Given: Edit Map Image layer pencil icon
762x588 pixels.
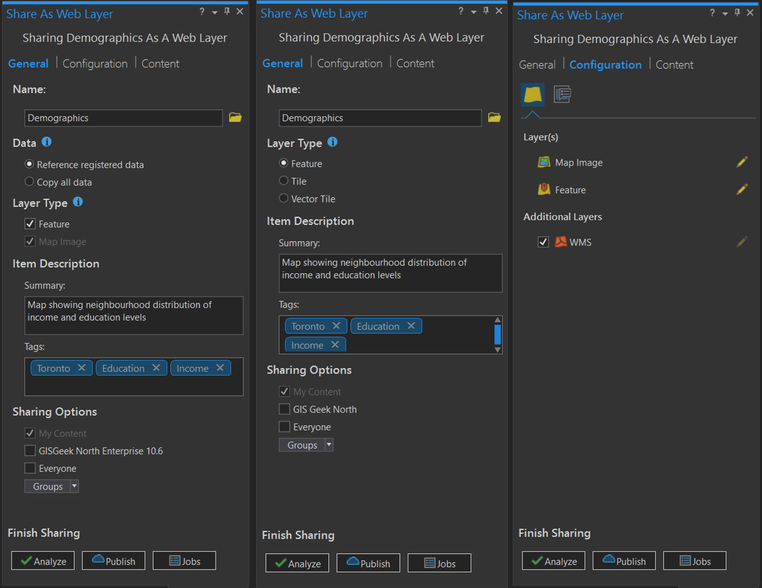Looking at the screenshot, I should (742, 162).
